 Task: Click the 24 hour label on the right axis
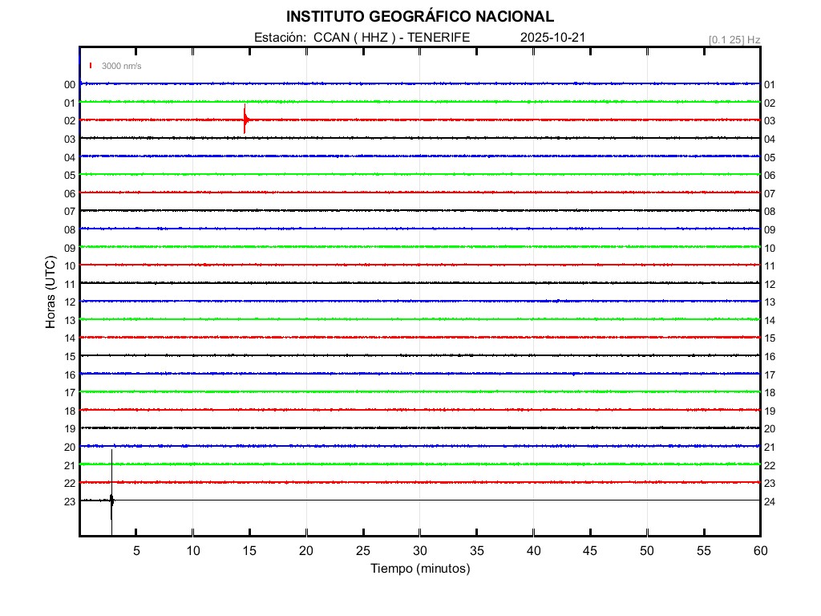(x=770, y=501)
